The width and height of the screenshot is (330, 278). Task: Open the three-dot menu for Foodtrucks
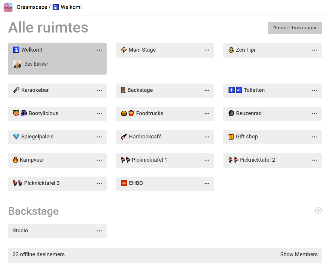pos(207,113)
